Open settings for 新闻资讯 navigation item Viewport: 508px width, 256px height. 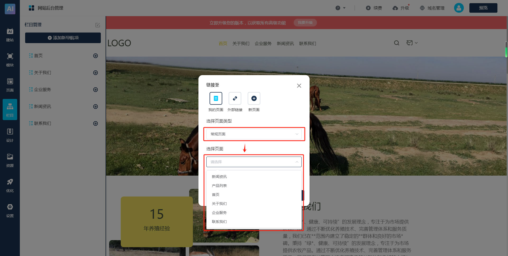[x=96, y=107]
